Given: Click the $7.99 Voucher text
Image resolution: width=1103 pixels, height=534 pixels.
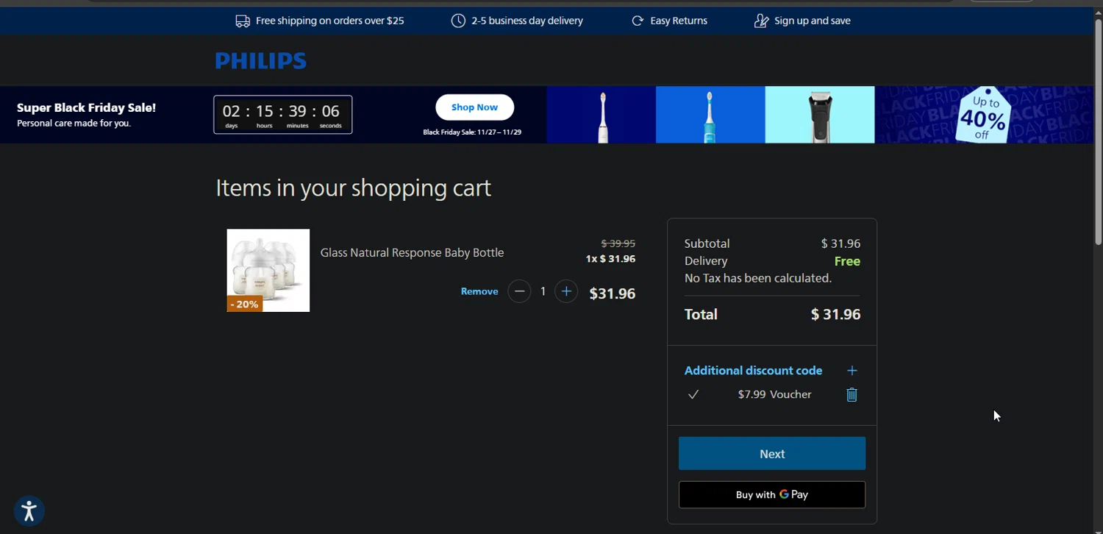Looking at the screenshot, I should tap(774, 394).
